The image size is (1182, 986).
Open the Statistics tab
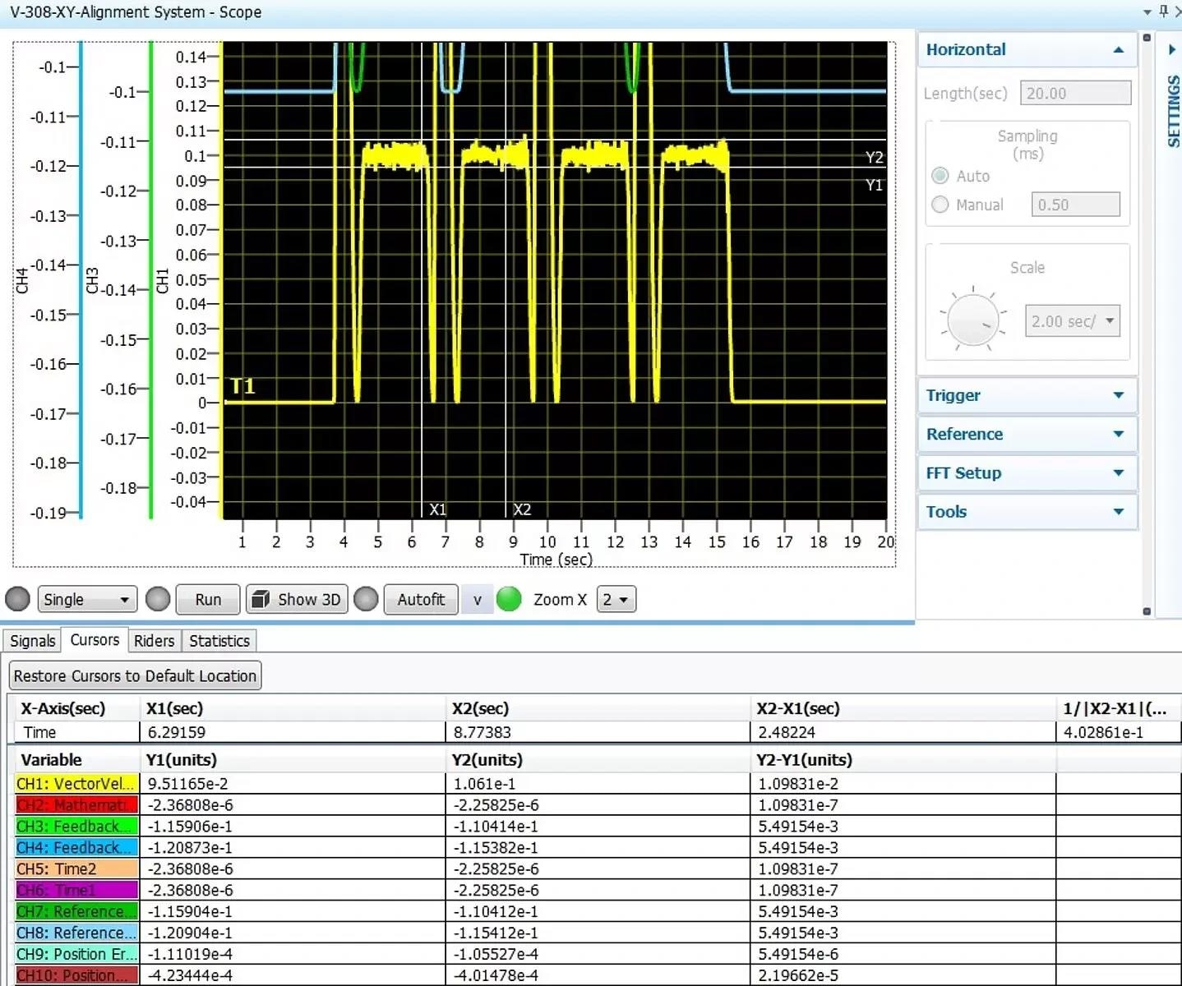click(x=219, y=641)
